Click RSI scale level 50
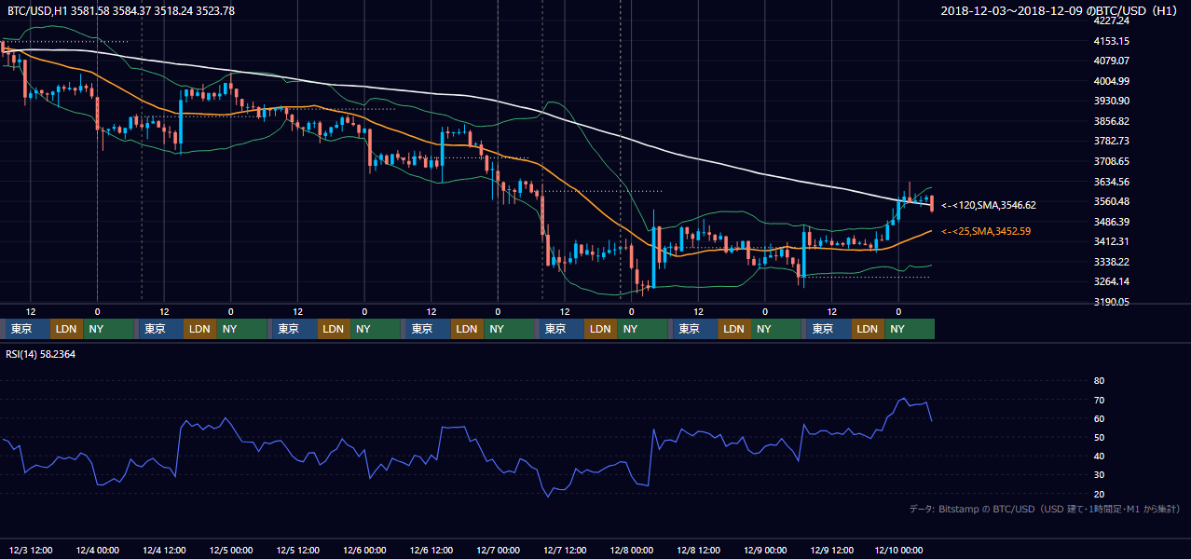This screenshot has height=559, width=1191. click(x=1099, y=437)
